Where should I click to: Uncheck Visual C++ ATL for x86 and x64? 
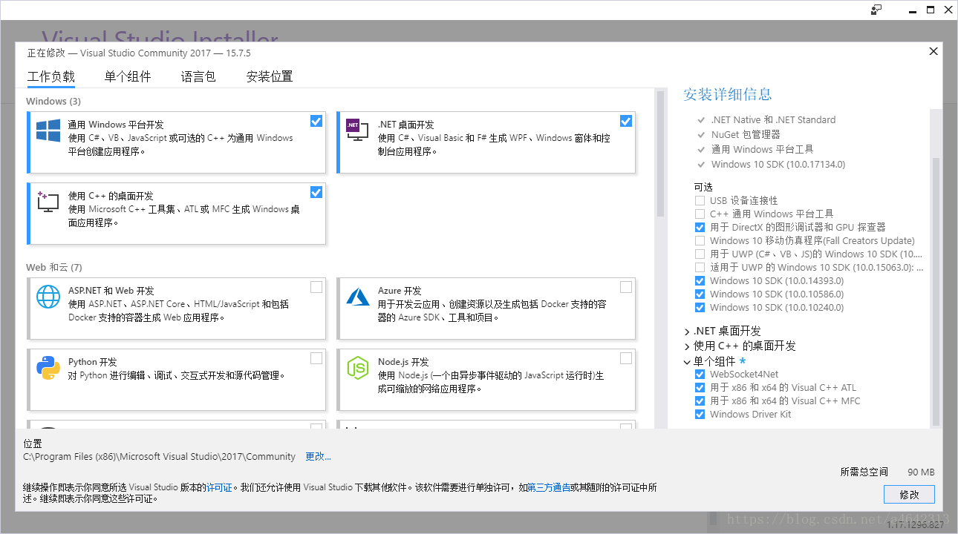[700, 387]
